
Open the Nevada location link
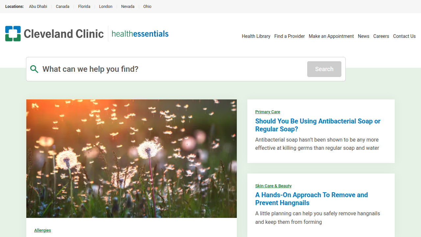point(128,7)
